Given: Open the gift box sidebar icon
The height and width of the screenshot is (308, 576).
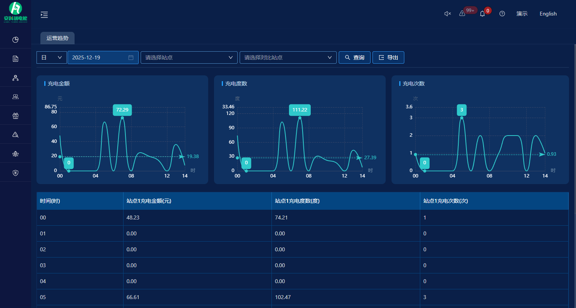Looking at the screenshot, I should click(16, 116).
